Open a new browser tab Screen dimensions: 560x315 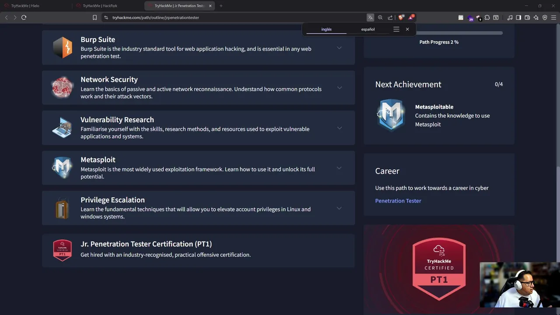[x=221, y=6]
